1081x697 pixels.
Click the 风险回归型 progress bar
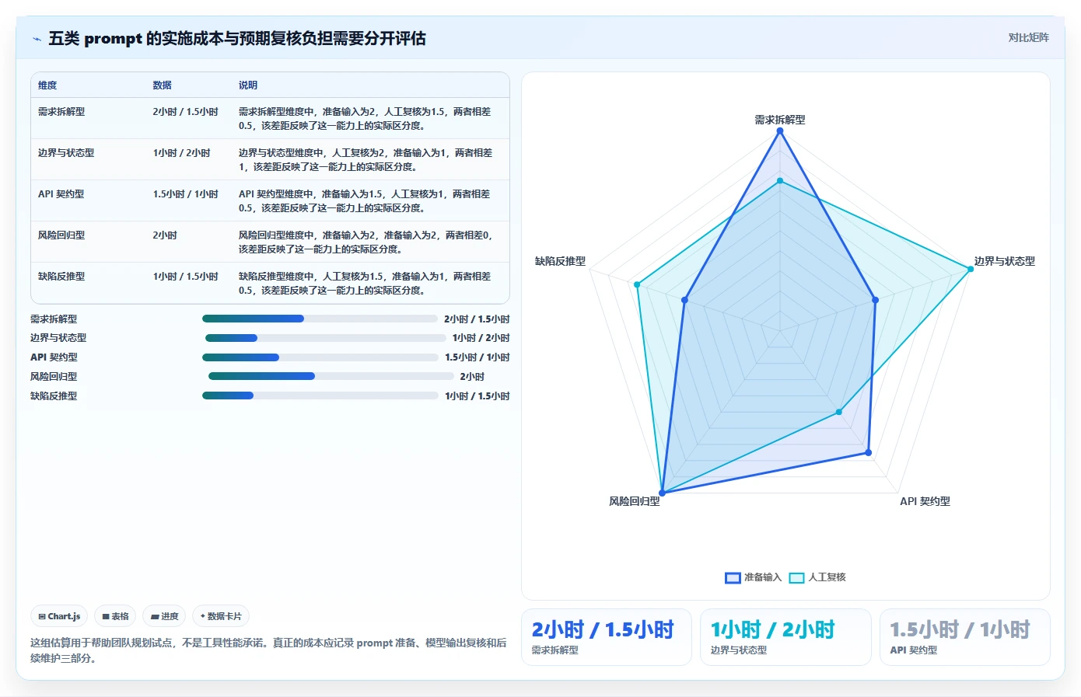tap(331, 376)
